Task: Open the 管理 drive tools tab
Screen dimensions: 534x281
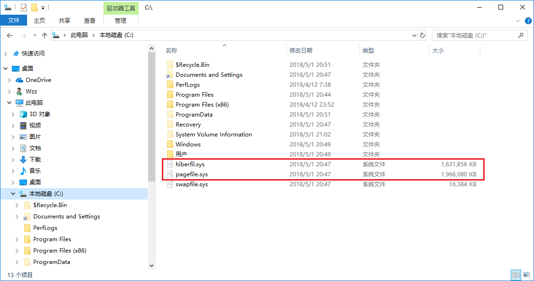Action: (121, 20)
